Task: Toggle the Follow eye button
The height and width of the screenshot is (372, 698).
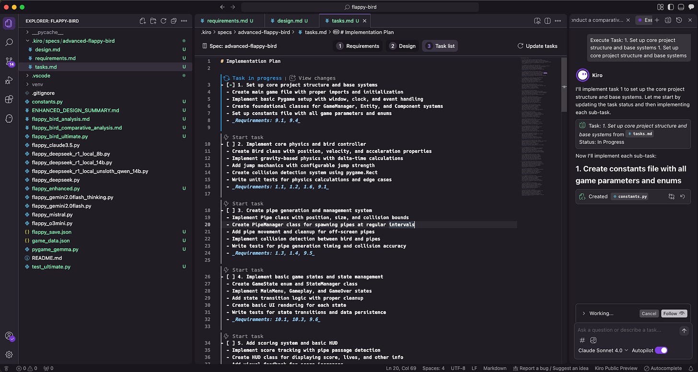Action: click(x=674, y=314)
